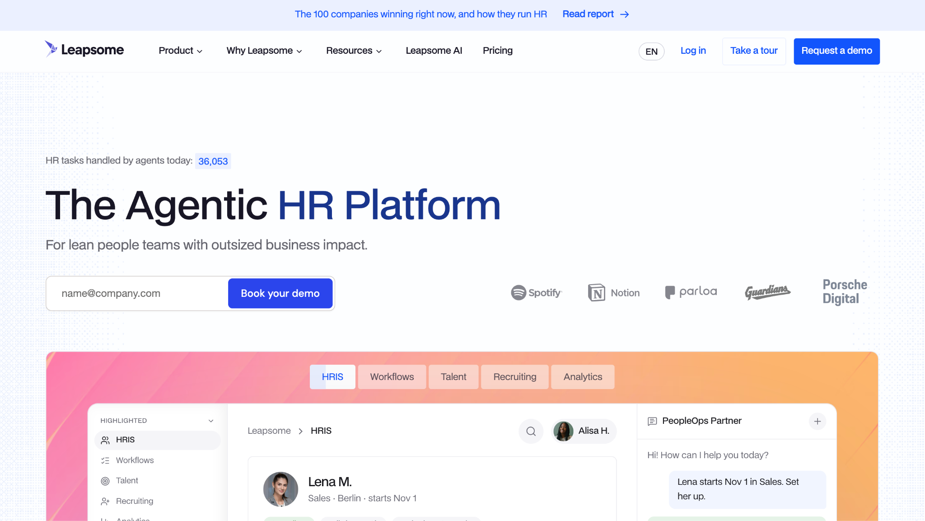
Task: Select HRIS in the sidebar
Action: click(x=157, y=440)
